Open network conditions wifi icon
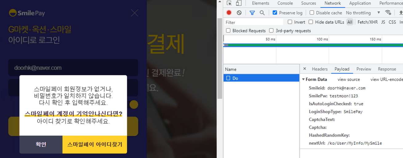 (388, 13)
